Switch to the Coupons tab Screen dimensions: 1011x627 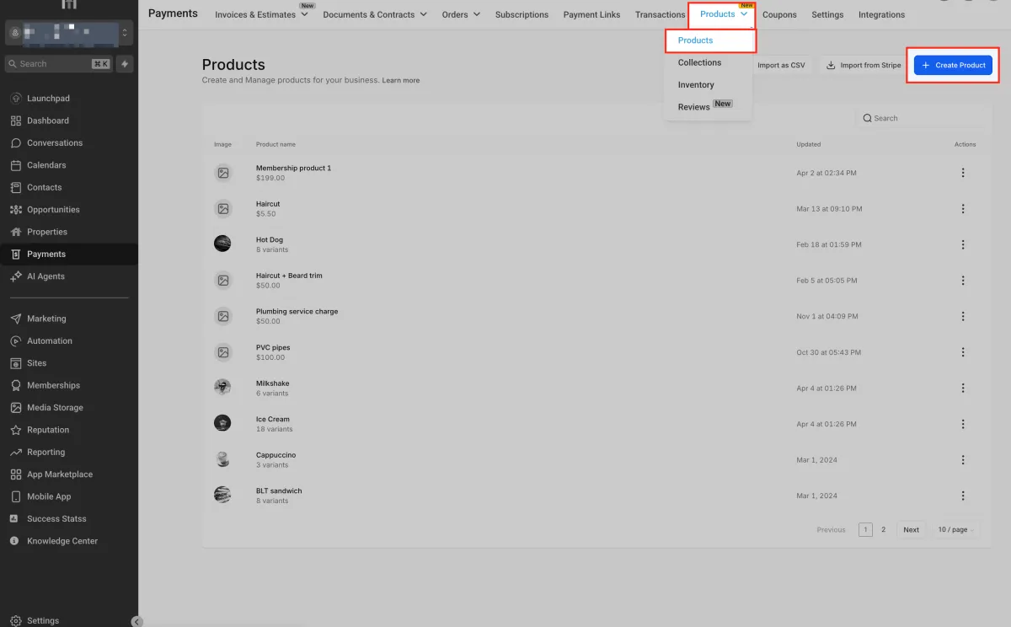(x=779, y=14)
